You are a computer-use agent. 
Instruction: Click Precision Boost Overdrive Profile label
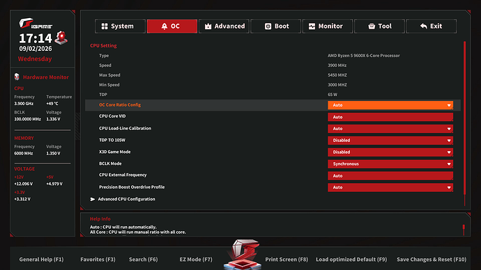pyautogui.click(x=132, y=186)
